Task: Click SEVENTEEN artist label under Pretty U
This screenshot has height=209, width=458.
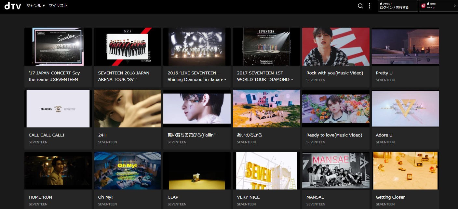Action: (385, 80)
